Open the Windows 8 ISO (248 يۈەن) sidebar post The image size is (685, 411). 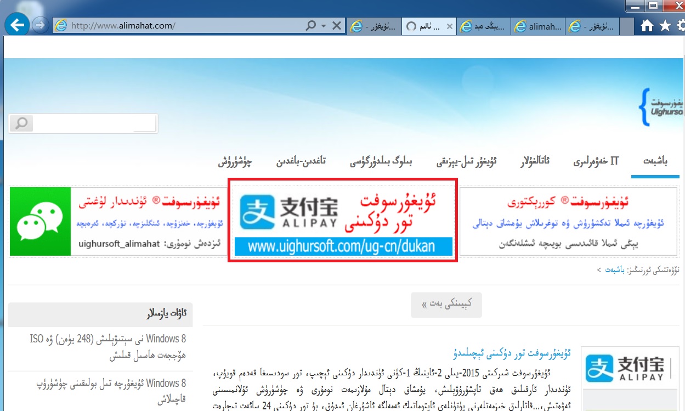pos(108,347)
